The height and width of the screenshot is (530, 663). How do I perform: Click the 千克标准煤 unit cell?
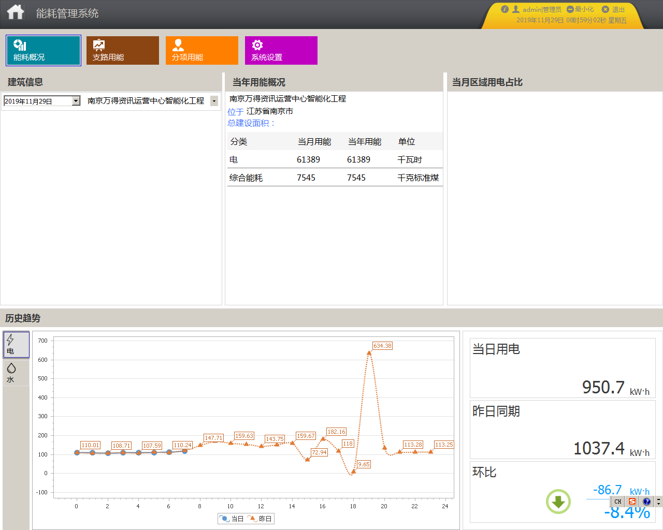point(418,178)
